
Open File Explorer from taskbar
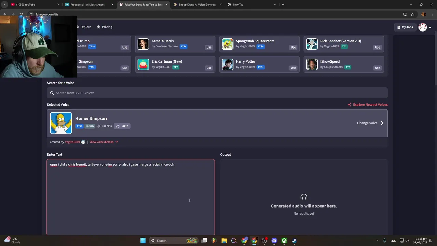pos(224,241)
